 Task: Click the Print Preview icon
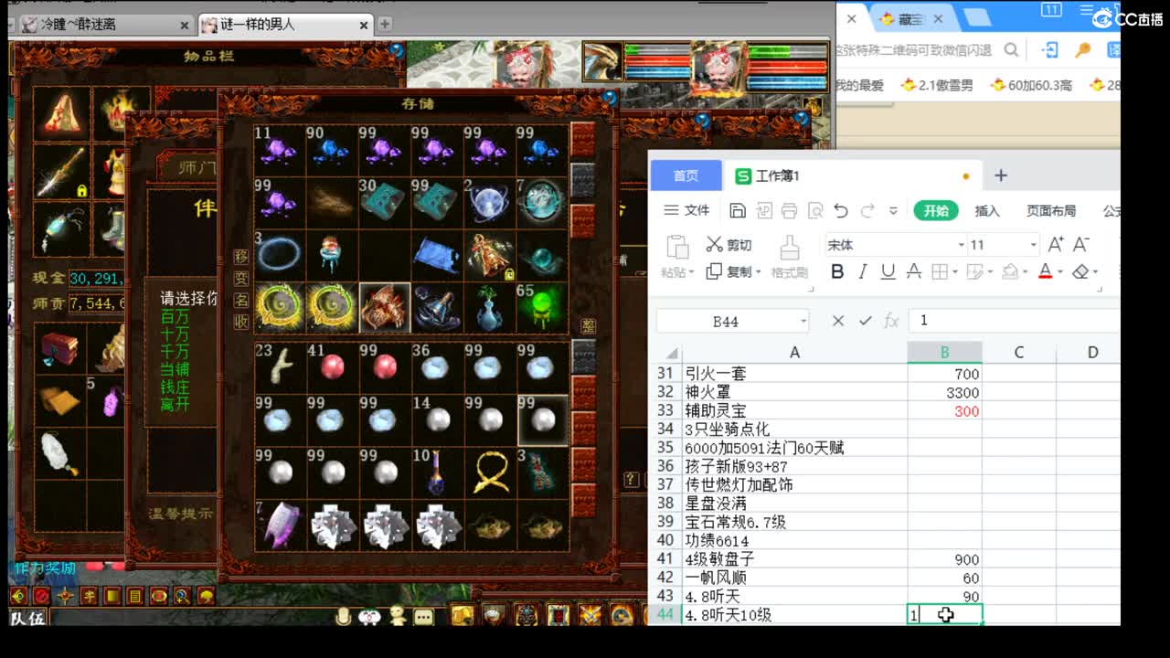point(814,211)
